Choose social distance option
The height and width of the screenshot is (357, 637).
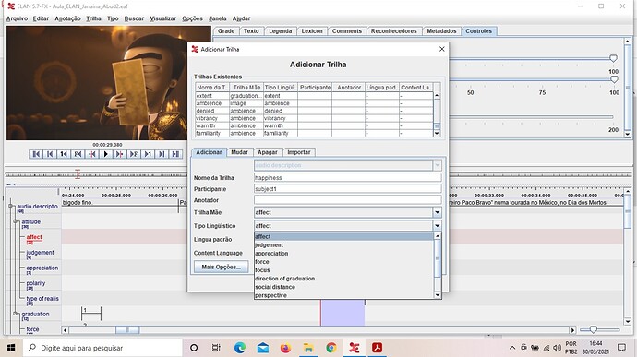tap(343, 287)
